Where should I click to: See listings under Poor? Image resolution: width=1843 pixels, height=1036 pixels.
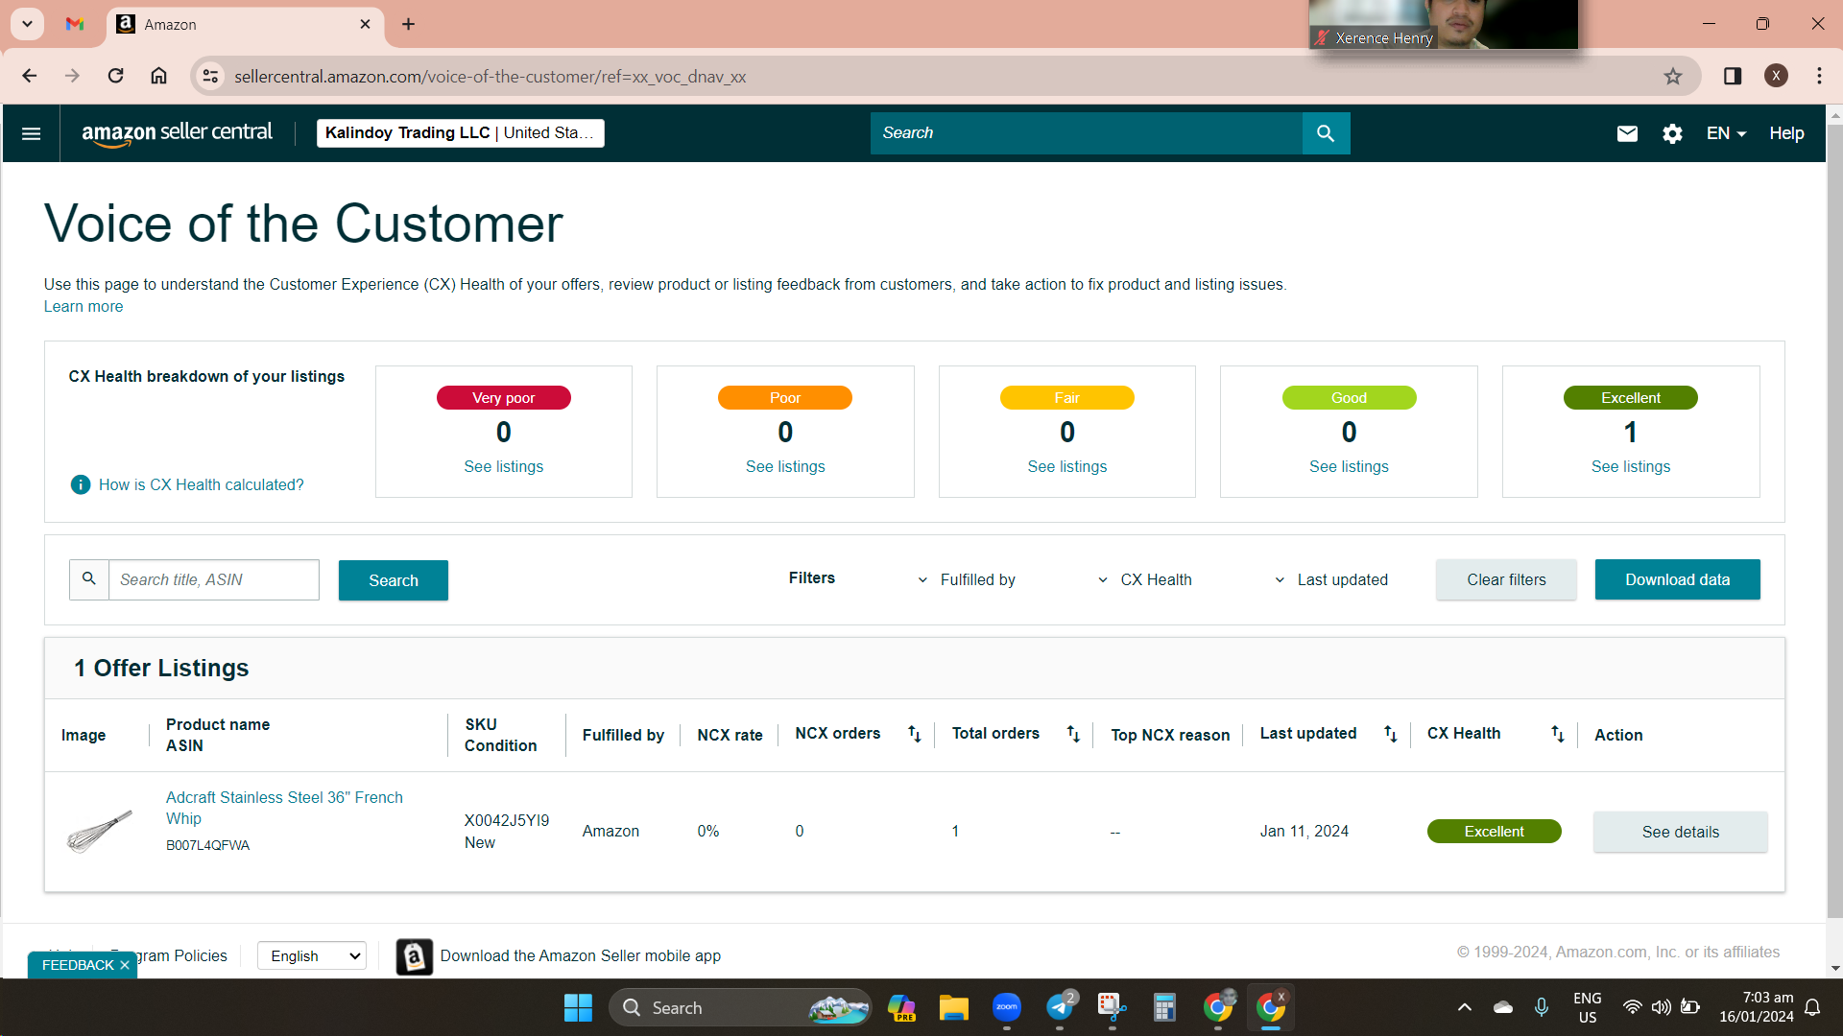coord(785,467)
